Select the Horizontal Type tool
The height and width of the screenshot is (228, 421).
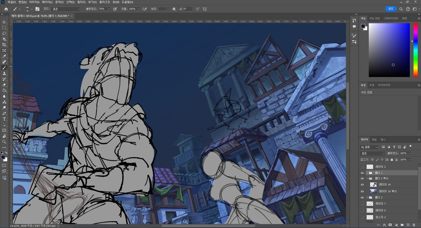click(x=5, y=119)
